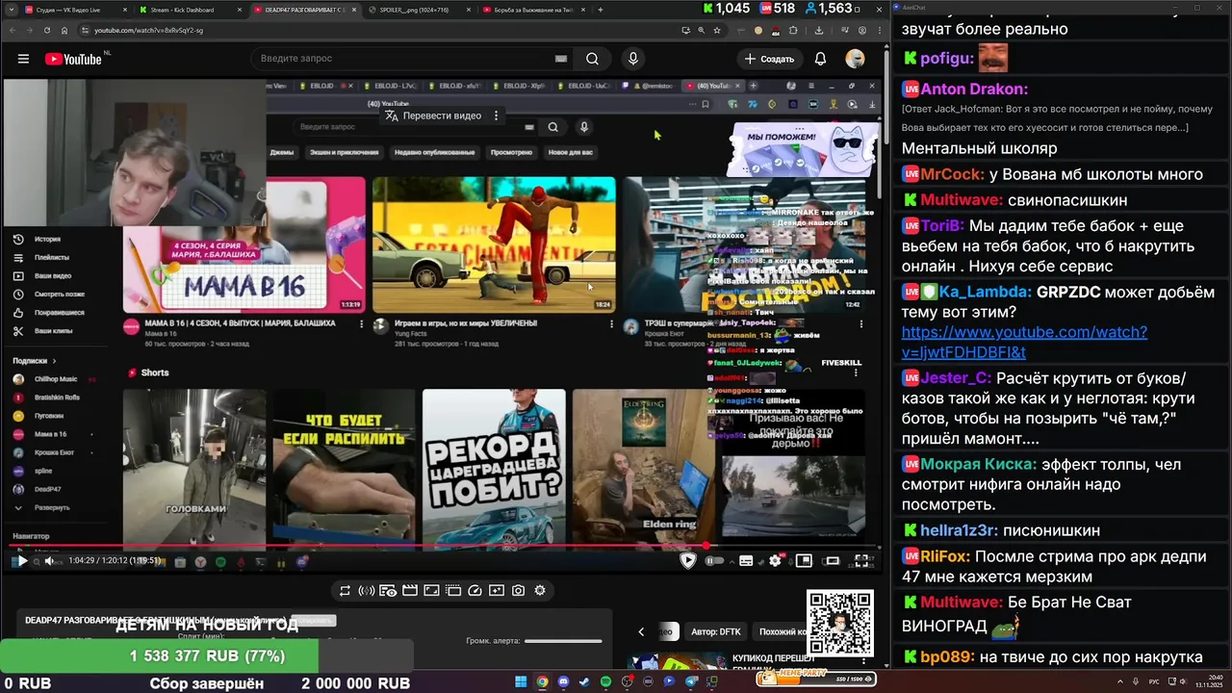1232x693 pixels.
Task: Open the РЕКОРД ЦАРЕГРАДЦЕВА ПОБИТ short thumbnail
Action: [494, 469]
